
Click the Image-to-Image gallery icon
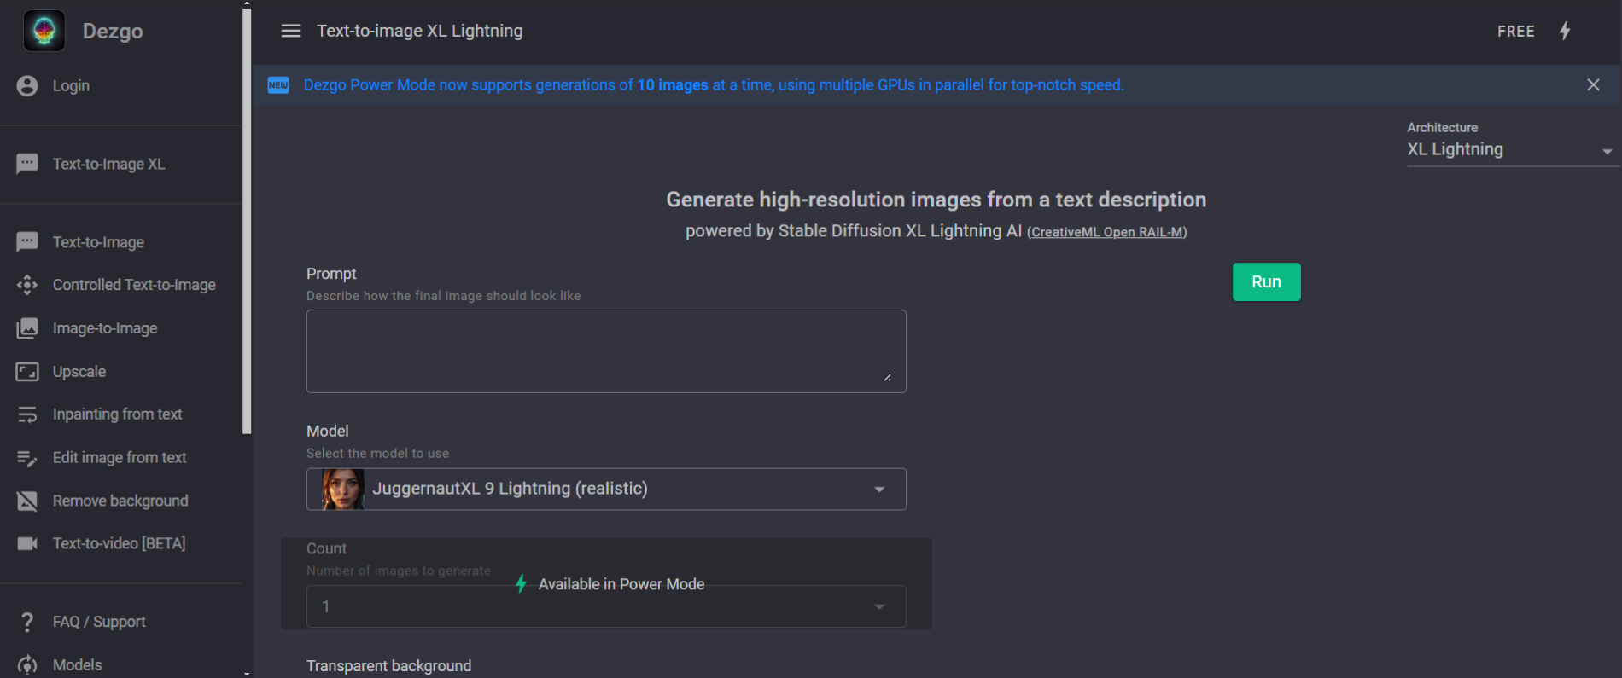[x=27, y=328]
